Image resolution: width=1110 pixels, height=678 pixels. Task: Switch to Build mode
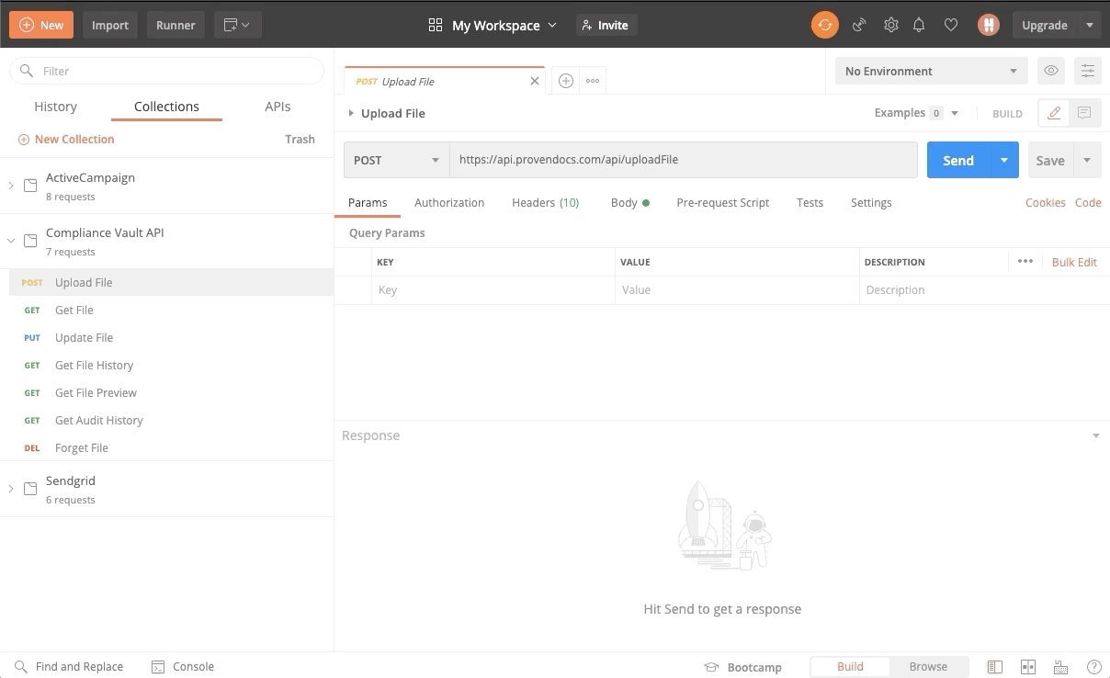coord(850,666)
